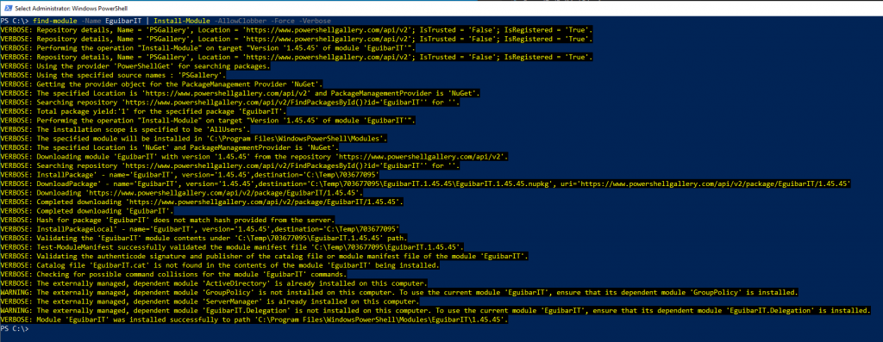This screenshot has width=883, height=342.
Task: Click the 'Hash for package' mismatch line
Action: [x=168, y=220]
